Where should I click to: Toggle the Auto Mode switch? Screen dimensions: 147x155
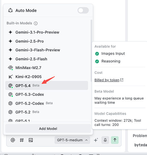coord(83,10)
